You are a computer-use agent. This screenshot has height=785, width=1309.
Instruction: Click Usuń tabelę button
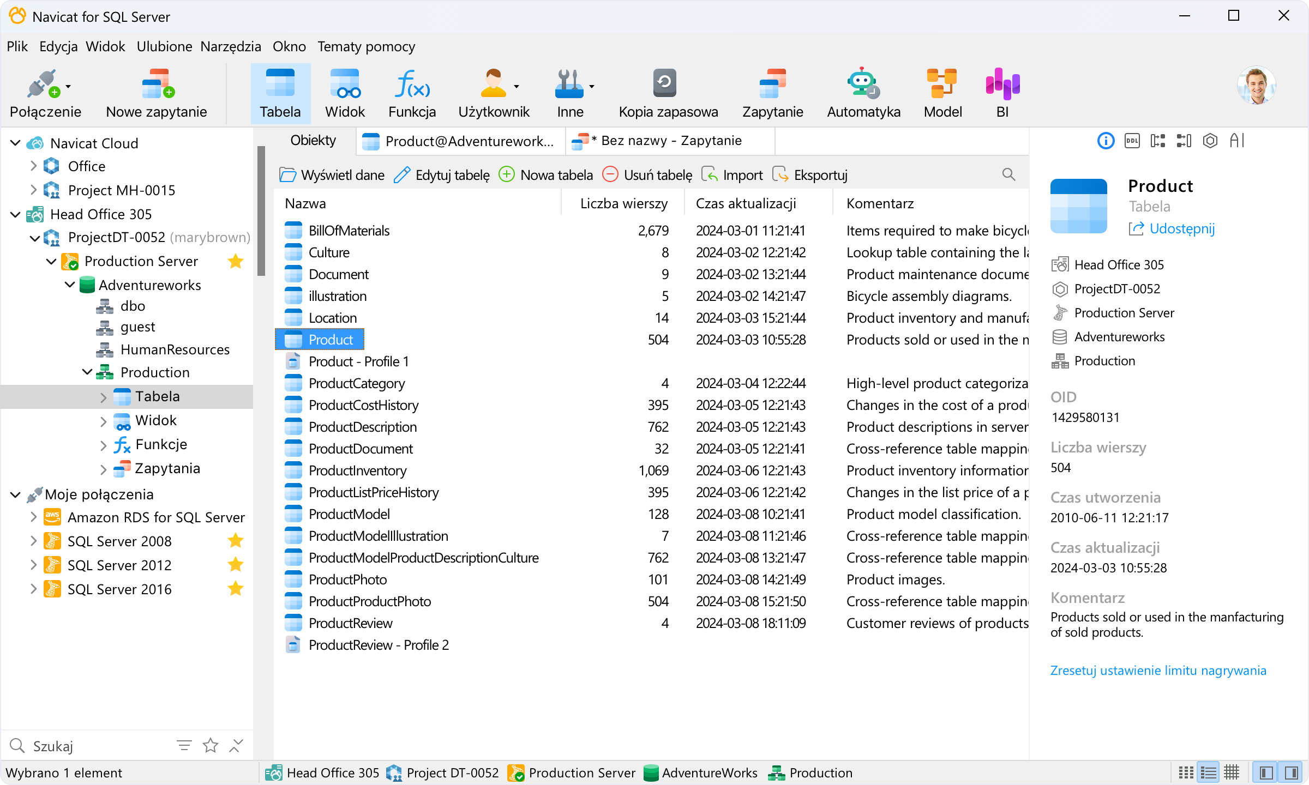tap(647, 175)
